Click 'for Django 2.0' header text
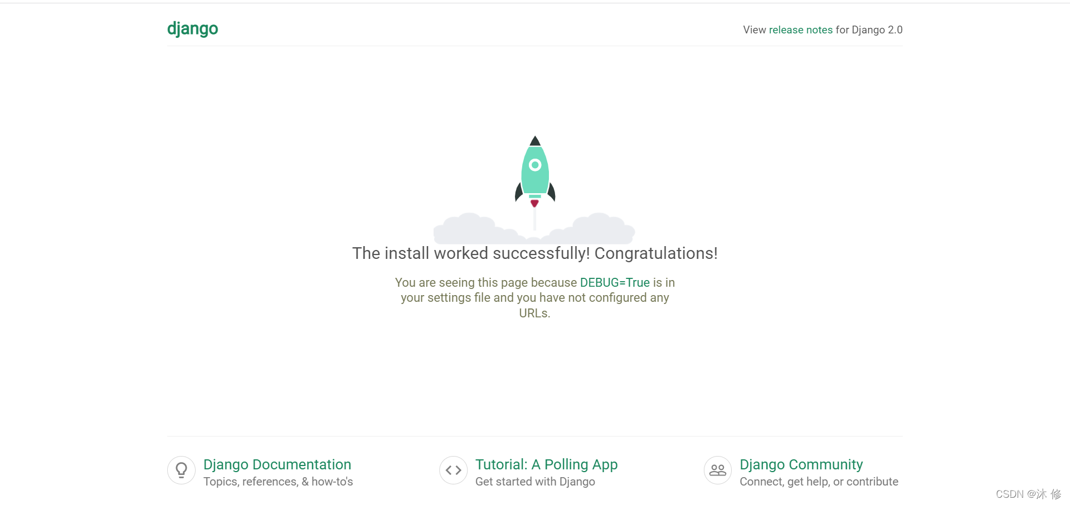Screen dimensions: 1070x505 click(x=869, y=30)
